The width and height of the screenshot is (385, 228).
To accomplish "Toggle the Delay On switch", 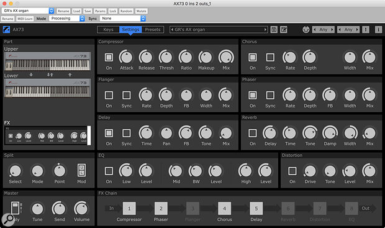I will pos(109,133).
